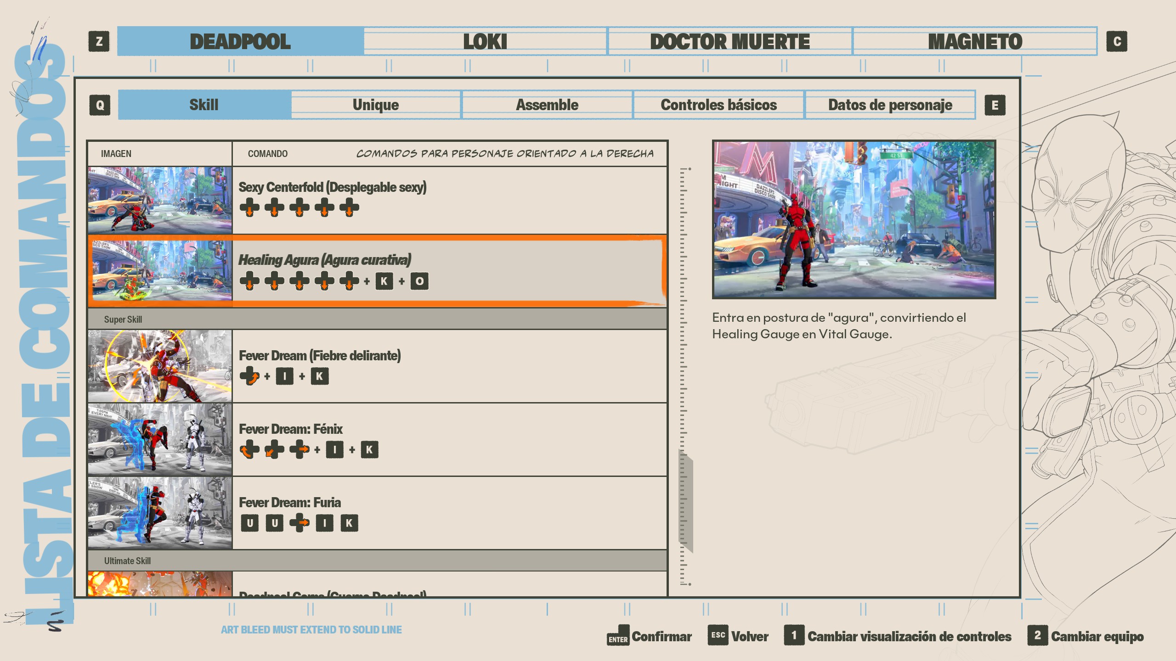Viewport: 1176px width, 661px height.
Task: Click the O key icon in Healing Agura row
Action: (419, 281)
